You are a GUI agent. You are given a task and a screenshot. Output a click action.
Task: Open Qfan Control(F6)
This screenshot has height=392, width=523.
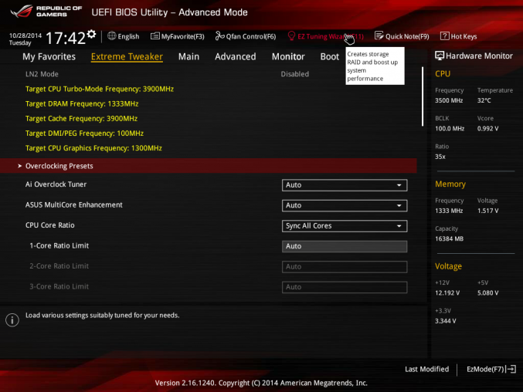coord(251,36)
